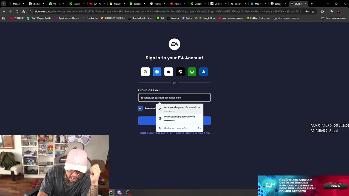Open the Todos los marcadores folder

pos(334,18)
